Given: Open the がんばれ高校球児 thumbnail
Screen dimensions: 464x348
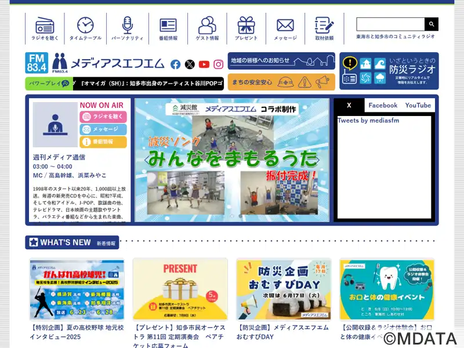Looking at the screenshot, I should [x=77, y=289].
